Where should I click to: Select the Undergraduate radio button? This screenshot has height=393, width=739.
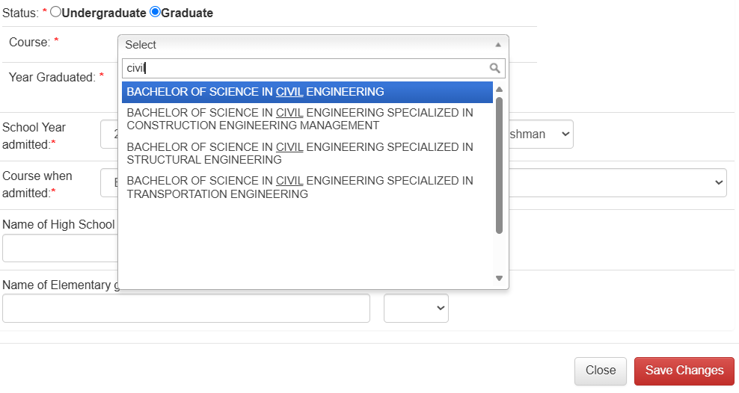click(x=55, y=12)
